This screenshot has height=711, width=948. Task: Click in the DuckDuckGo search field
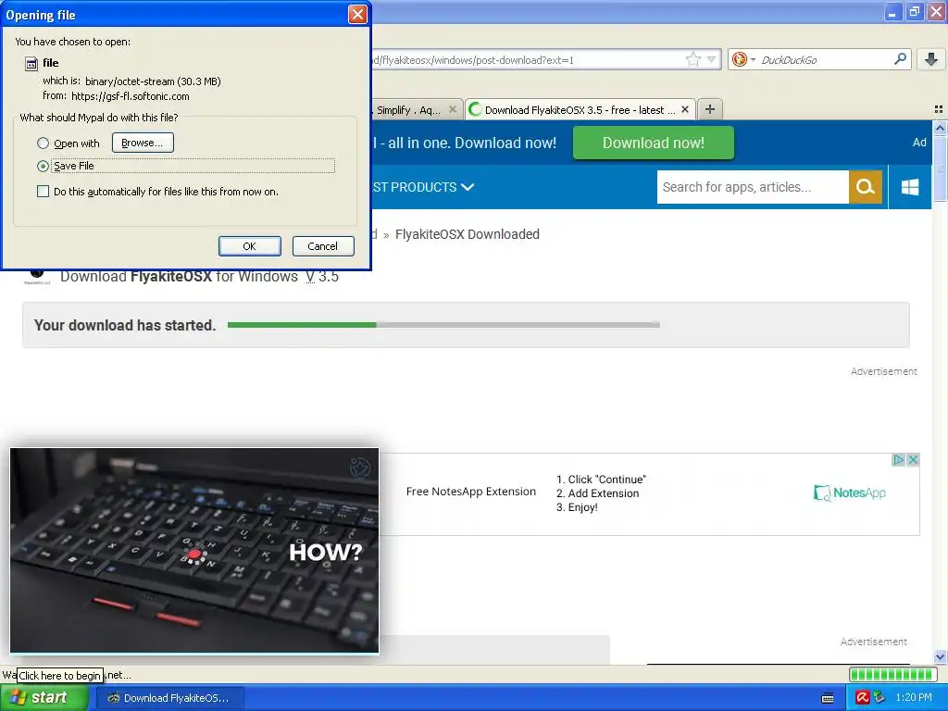coord(823,59)
